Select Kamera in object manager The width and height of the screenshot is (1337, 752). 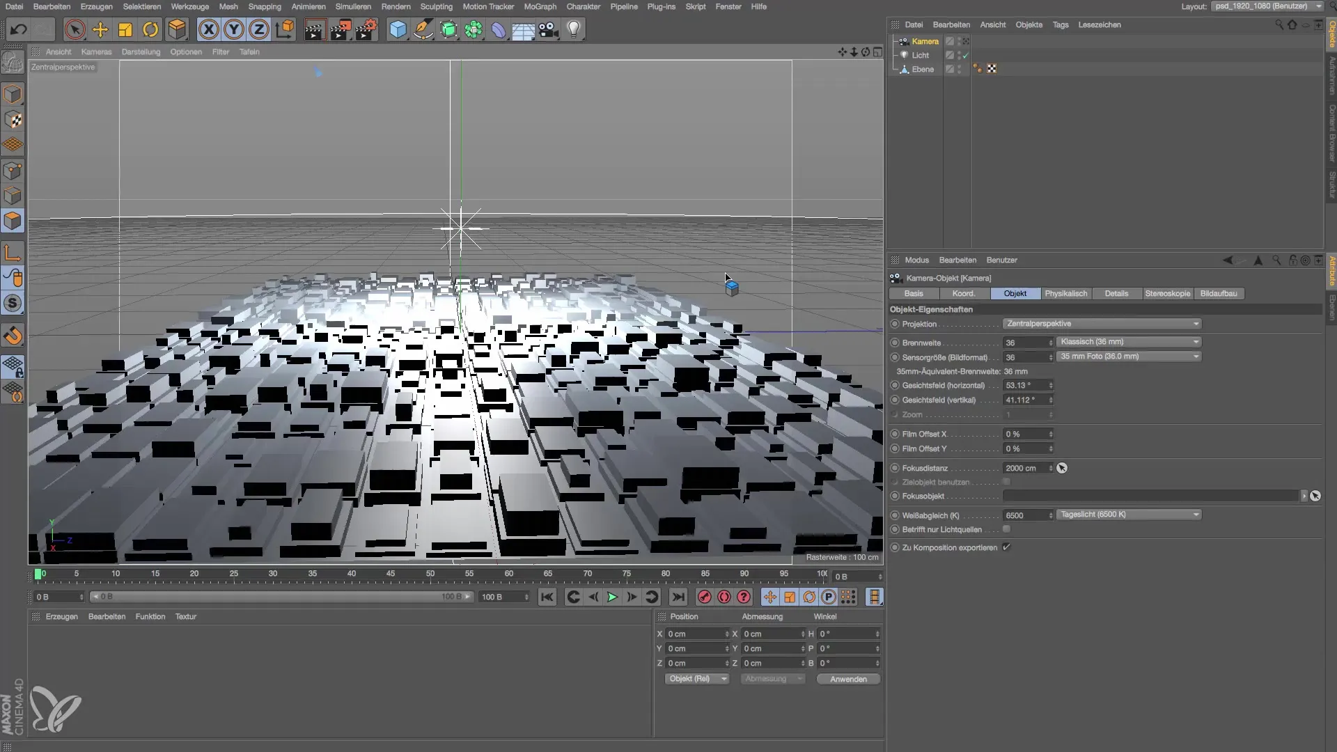(925, 41)
